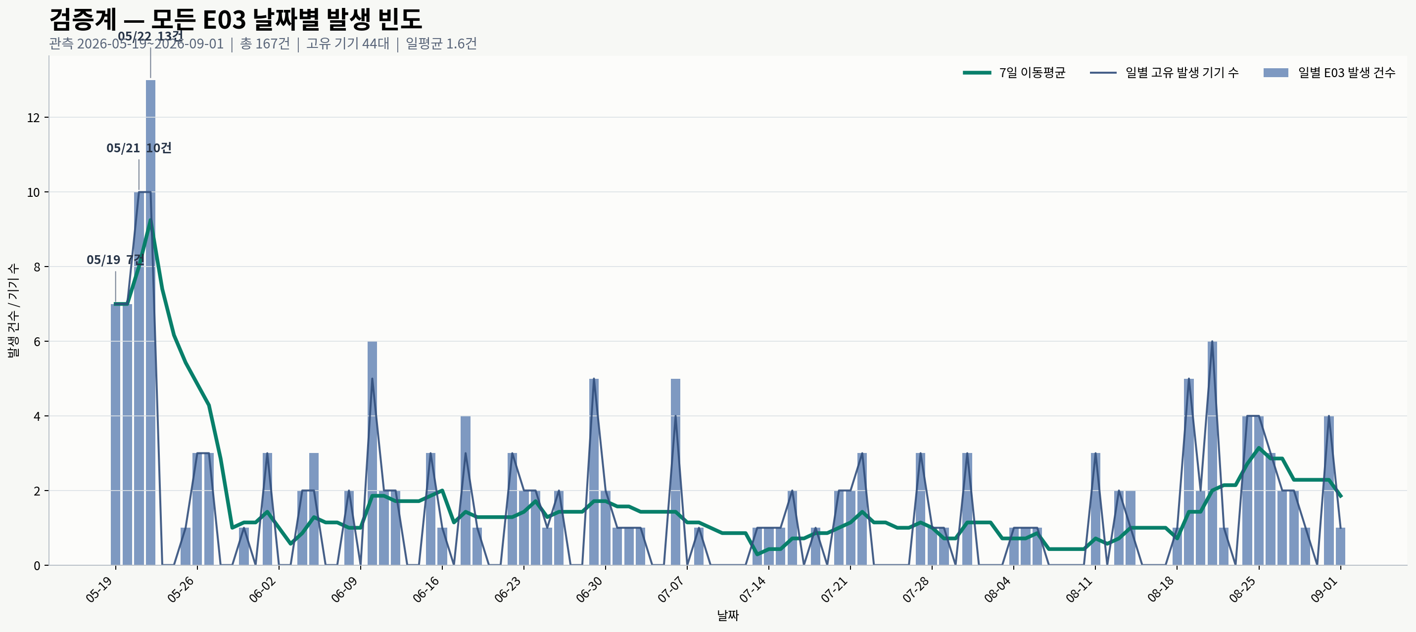Click the x-axis date label 07-21
This screenshot has height=632, width=1416.
click(835, 589)
